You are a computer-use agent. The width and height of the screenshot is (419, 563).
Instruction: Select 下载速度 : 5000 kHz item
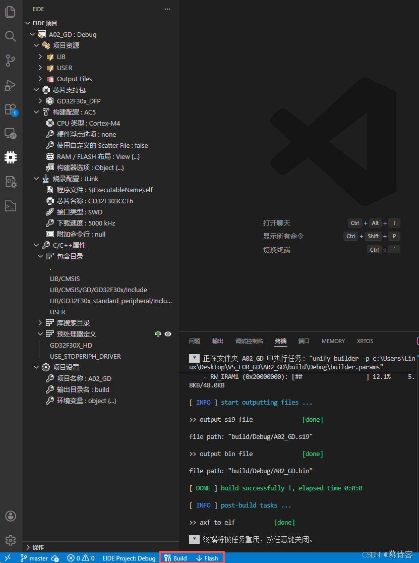pos(86,223)
